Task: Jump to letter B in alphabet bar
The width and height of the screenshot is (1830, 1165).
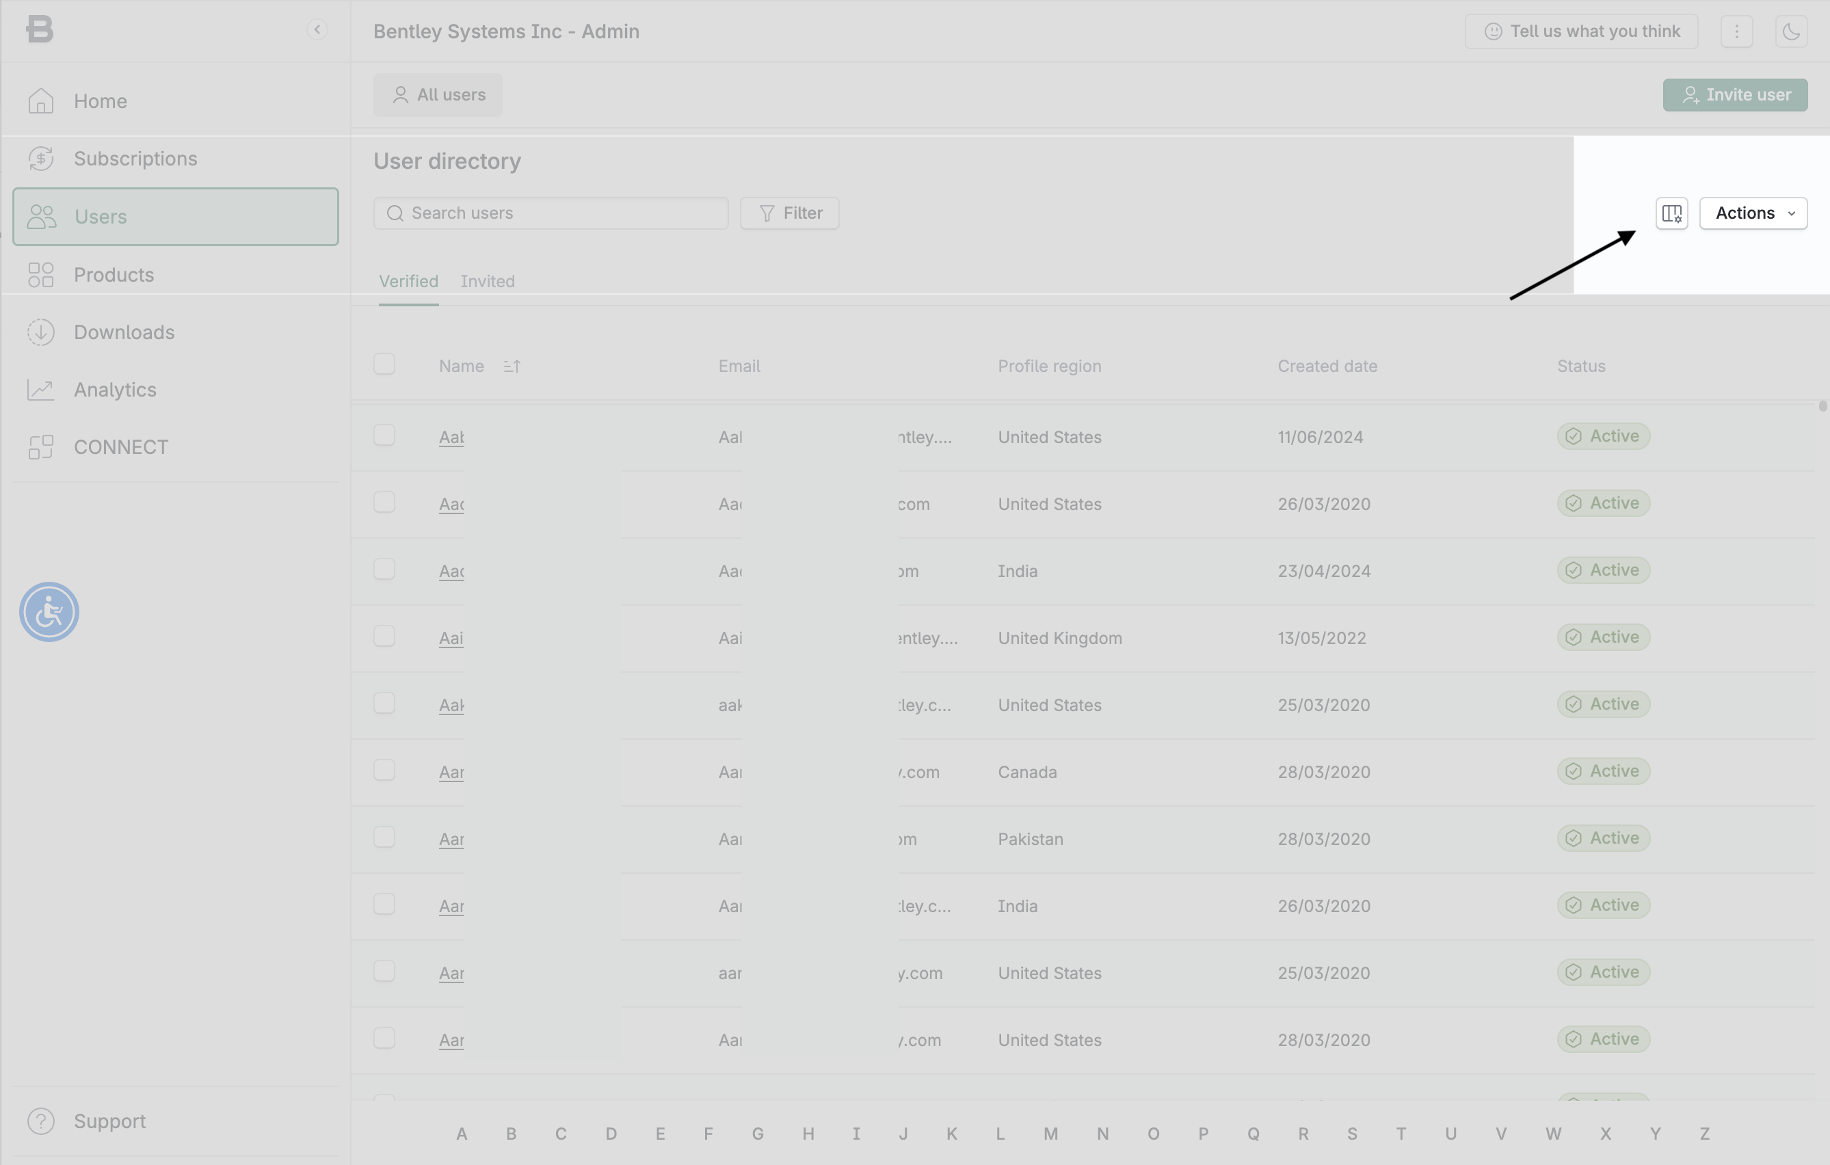Action: pyautogui.click(x=512, y=1134)
